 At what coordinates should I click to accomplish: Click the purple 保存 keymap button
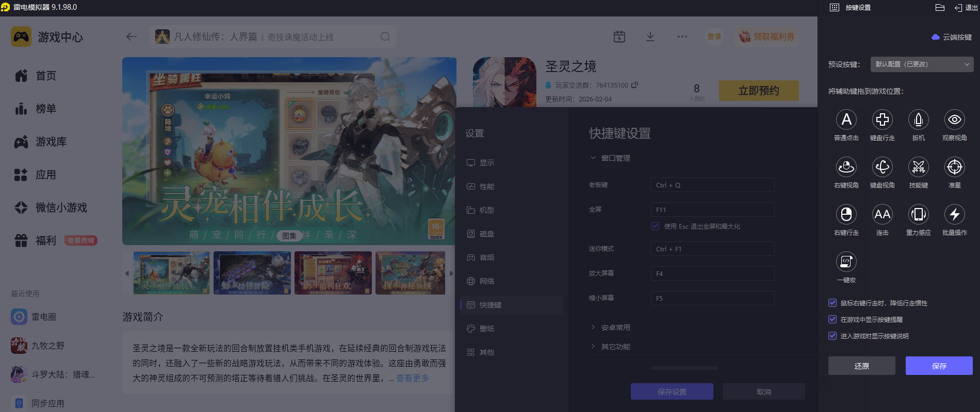(x=939, y=366)
